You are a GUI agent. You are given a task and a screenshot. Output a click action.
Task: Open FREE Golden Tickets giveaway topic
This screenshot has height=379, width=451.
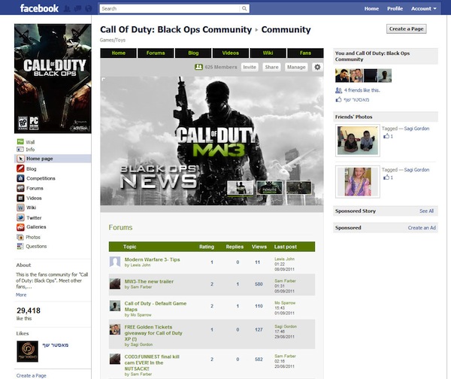153,333
